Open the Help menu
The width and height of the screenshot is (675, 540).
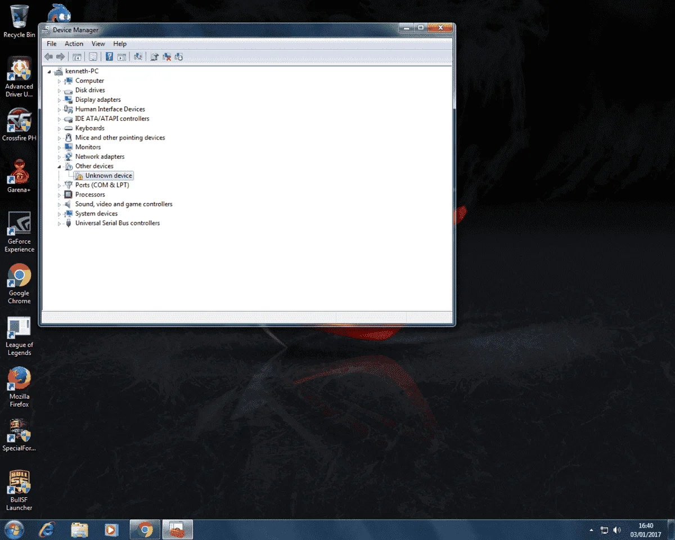click(120, 44)
